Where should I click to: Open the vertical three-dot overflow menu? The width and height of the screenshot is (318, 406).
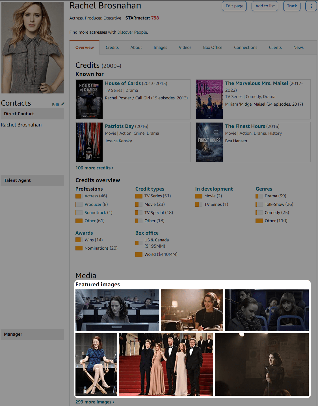(x=311, y=6)
